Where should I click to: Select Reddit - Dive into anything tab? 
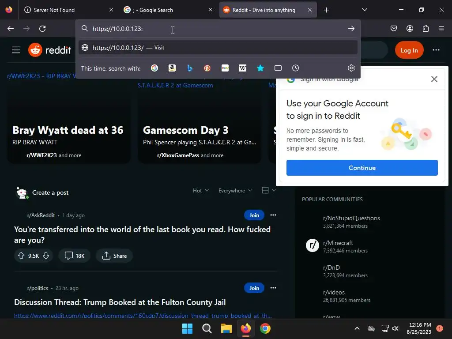click(268, 10)
